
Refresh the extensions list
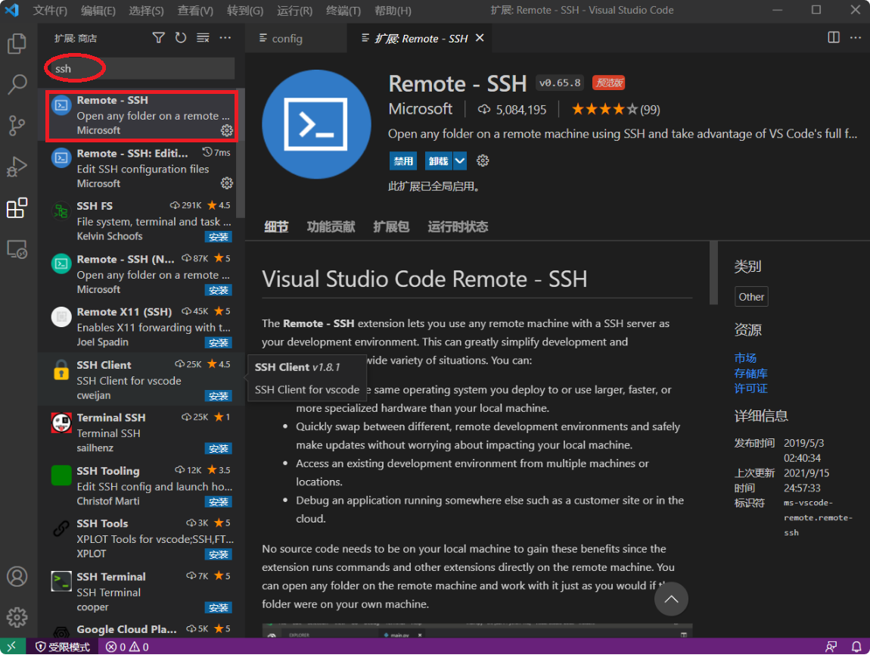pyautogui.click(x=181, y=38)
